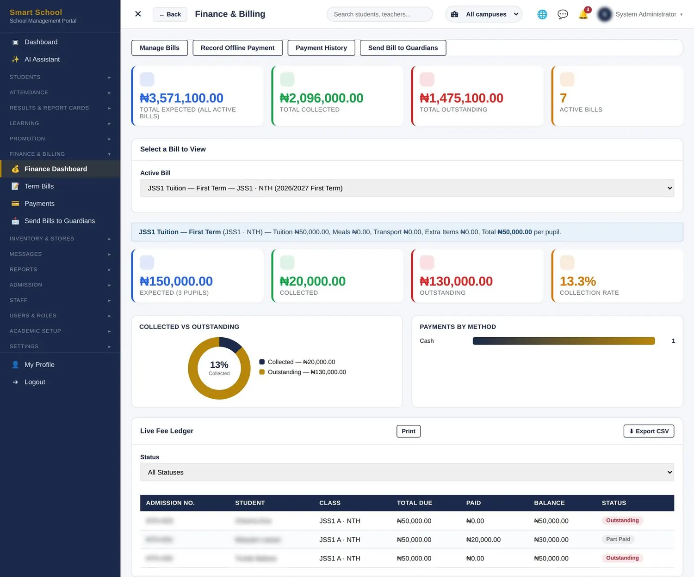The width and height of the screenshot is (694, 577).
Task: Export the ledger as CSV
Action: 649,431
